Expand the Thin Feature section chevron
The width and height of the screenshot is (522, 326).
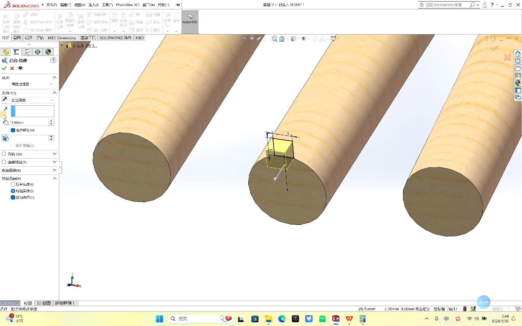[x=55, y=162]
